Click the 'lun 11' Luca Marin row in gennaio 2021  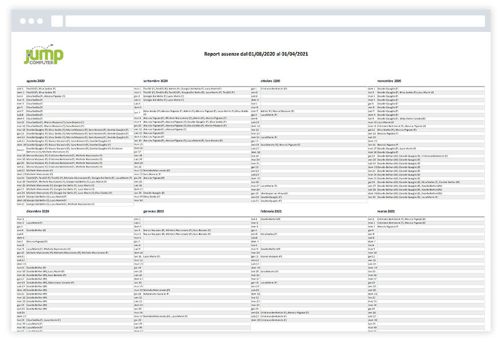(192, 256)
